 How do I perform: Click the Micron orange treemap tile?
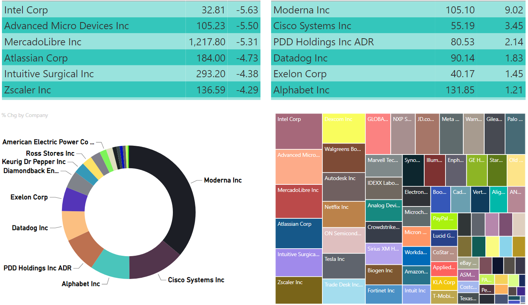pyautogui.click(x=417, y=236)
